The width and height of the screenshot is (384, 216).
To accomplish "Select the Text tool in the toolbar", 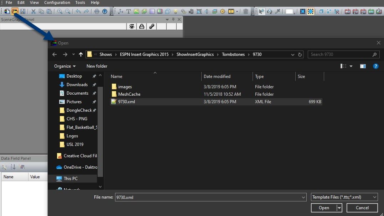I will [x=128, y=11].
